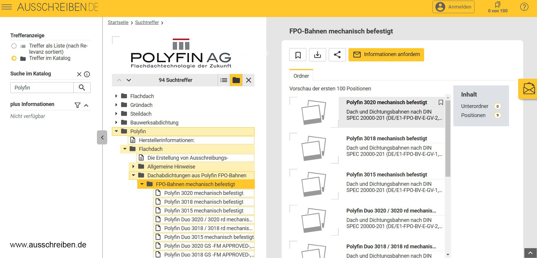Bookmark the FPO-Bahnen folder

pyautogui.click(x=298, y=55)
